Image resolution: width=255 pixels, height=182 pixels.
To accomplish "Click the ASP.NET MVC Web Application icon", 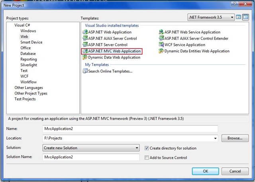I will coord(85,51).
